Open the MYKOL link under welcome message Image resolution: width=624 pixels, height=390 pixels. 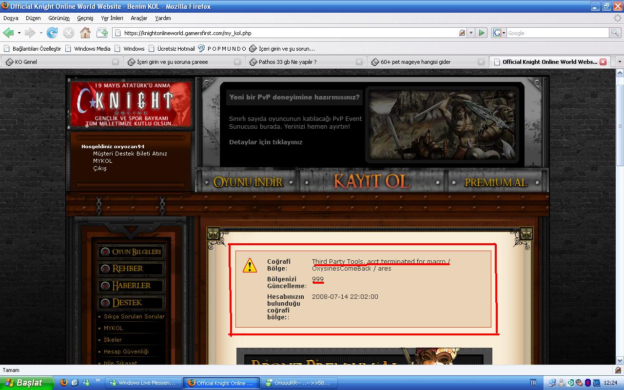[x=103, y=161]
